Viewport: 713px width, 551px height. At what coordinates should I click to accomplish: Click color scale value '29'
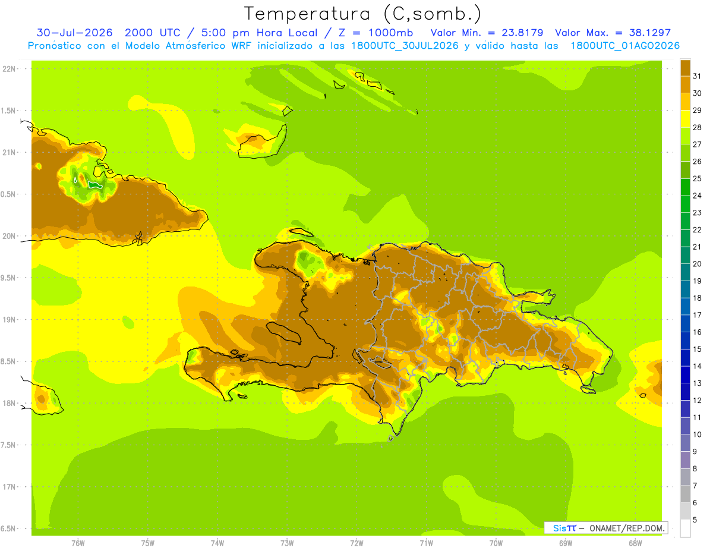698,111
